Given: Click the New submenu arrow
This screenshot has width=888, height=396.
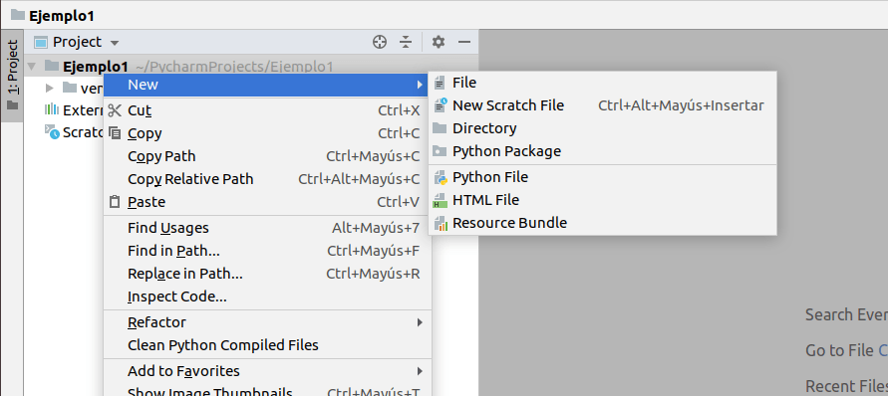Looking at the screenshot, I should click(420, 85).
